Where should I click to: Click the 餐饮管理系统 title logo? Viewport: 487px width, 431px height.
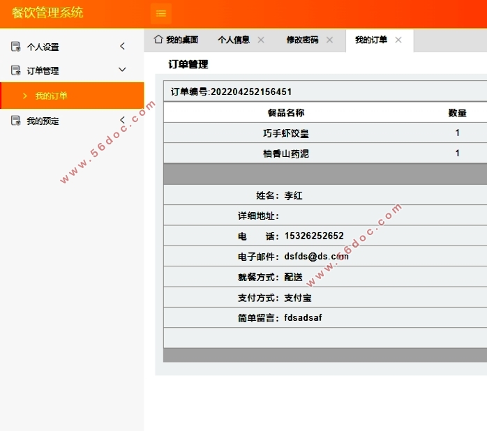coord(47,13)
